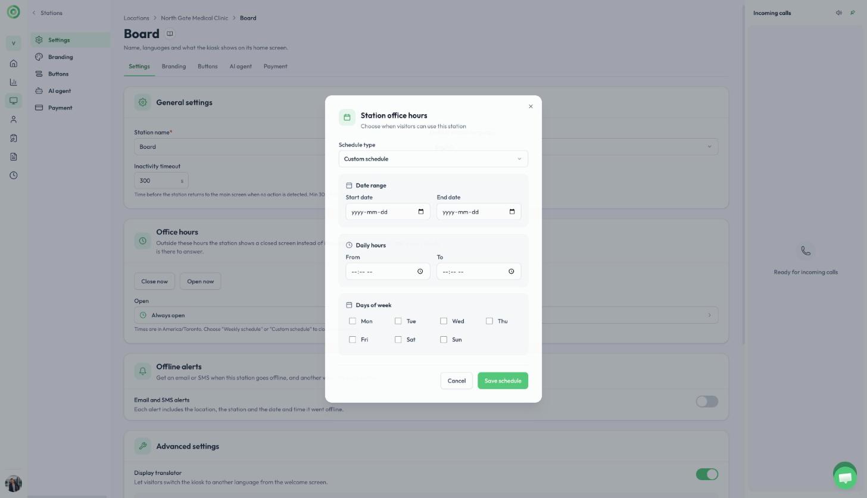Image resolution: width=867 pixels, height=498 pixels.
Task: Click the Station name input field
Action: point(277,147)
